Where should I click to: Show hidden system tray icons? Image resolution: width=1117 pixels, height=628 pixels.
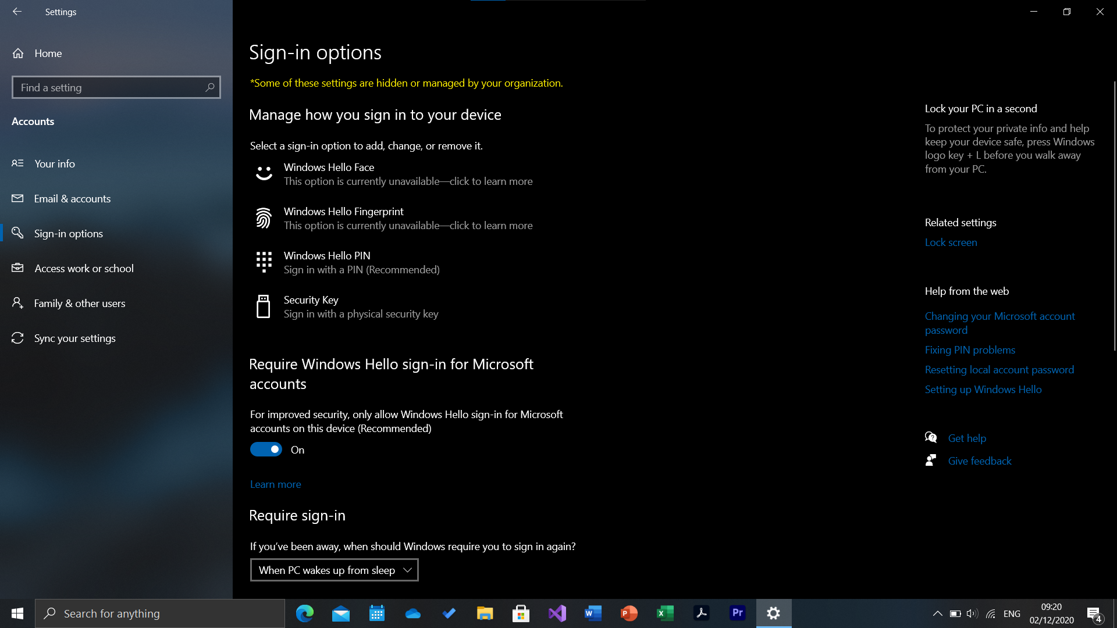click(x=937, y=613)
